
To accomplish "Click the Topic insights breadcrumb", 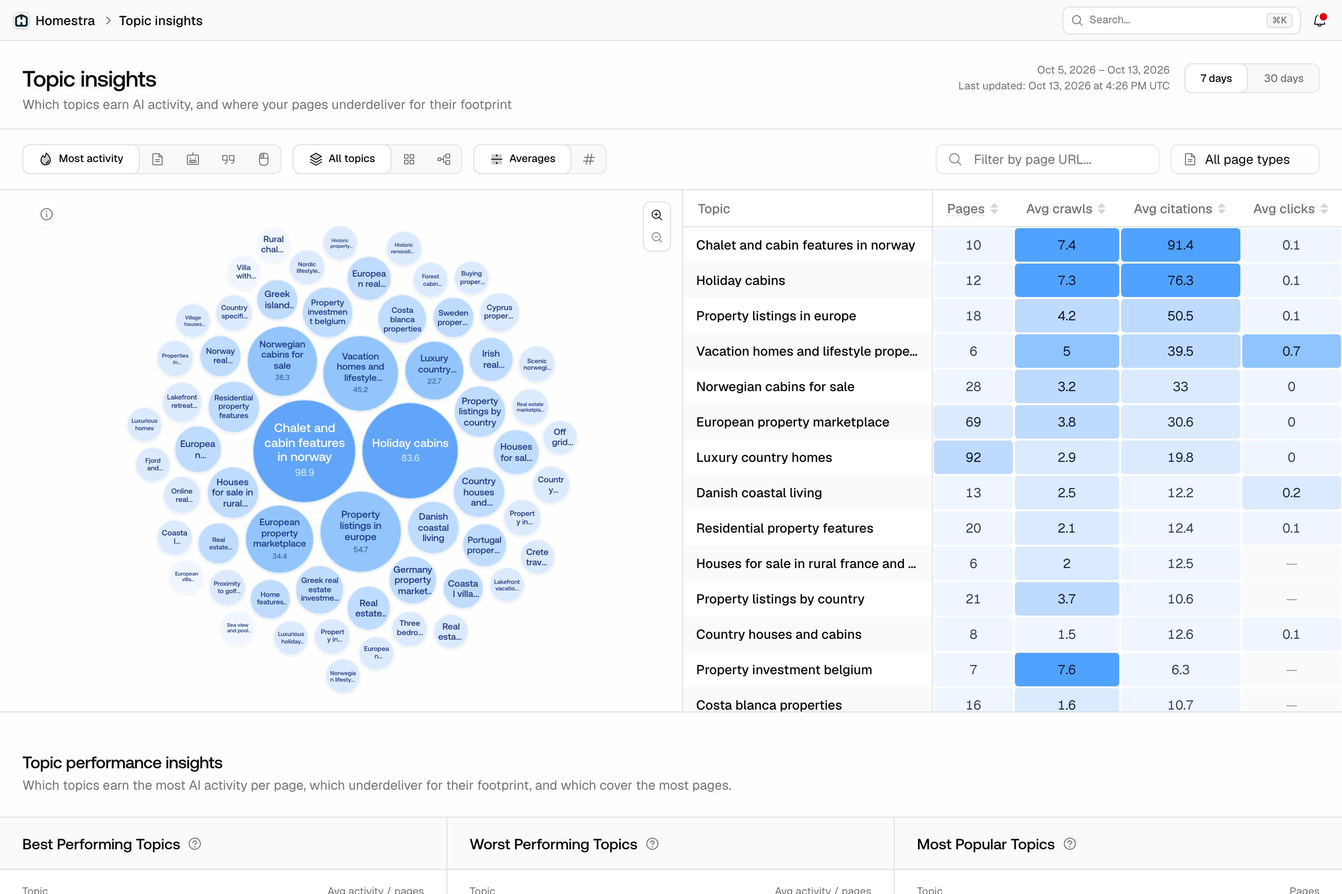I will coord(161,20).
